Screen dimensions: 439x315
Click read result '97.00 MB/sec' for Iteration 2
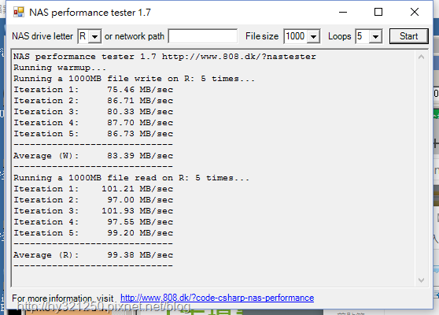140,200
